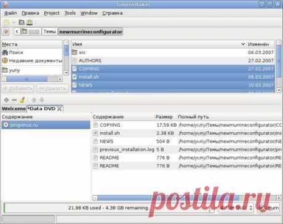This screenshot has height=224, width=283.
Task: Open the disc size dropdown
Action: pyautogui.click(x=236, y=208)
